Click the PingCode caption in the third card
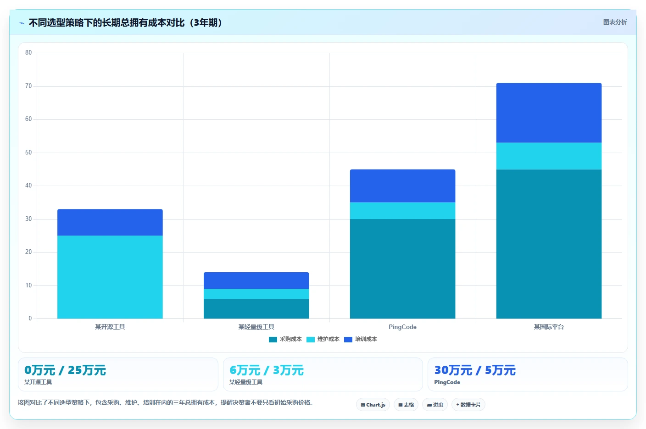The height and width of the screenshot is (429, 646). tap(447, 382)
